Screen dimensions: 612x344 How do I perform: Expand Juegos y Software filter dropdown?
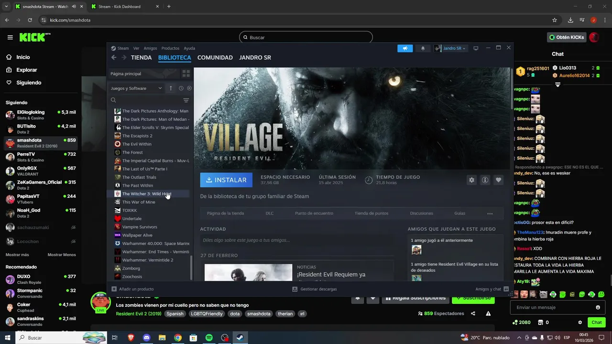tap(137, 88)
